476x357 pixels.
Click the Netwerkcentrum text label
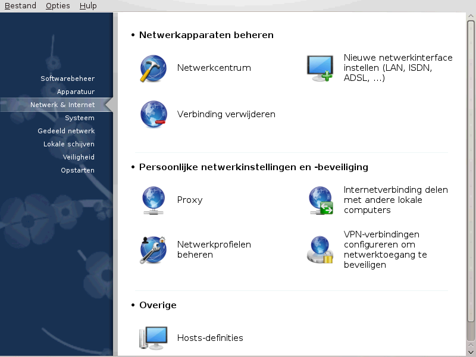[214, 68]
